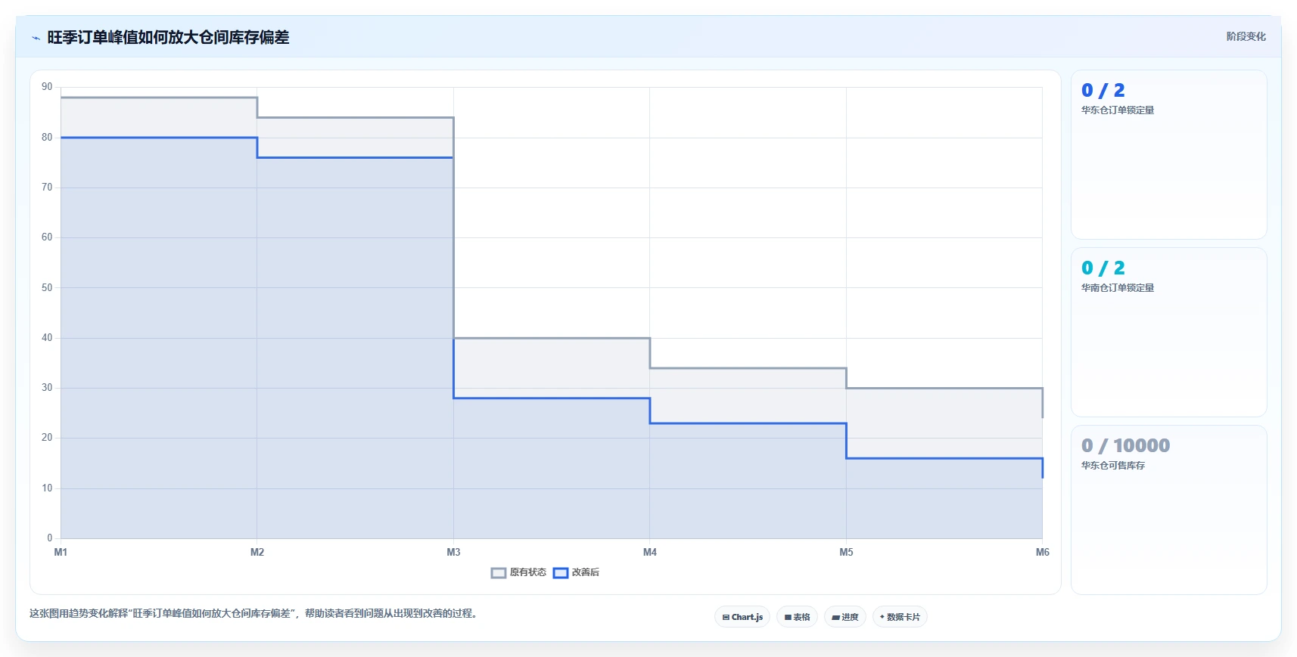This screenshot has height=657, width=1297.
Task: Click the M5 x-axis label
Action: click(x=846, y=552)
